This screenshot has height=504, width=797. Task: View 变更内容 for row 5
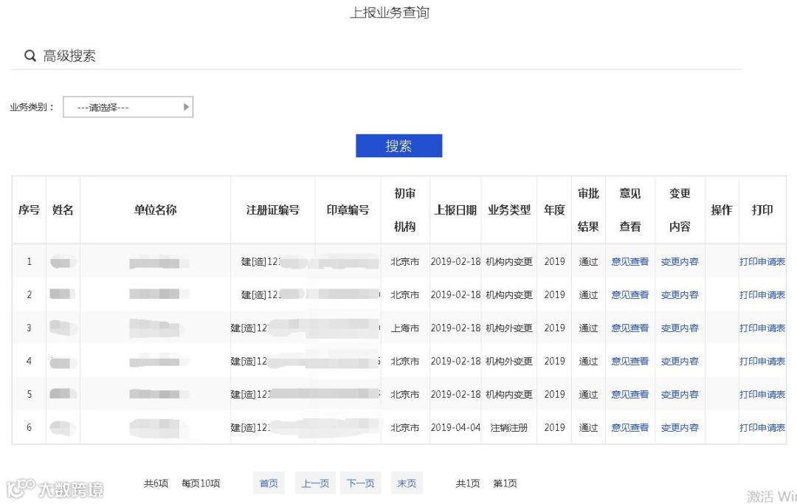(x=680, y=394)
